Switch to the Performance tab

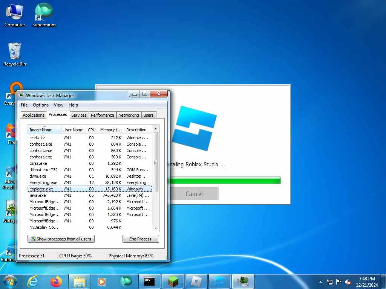coord(103,115)
